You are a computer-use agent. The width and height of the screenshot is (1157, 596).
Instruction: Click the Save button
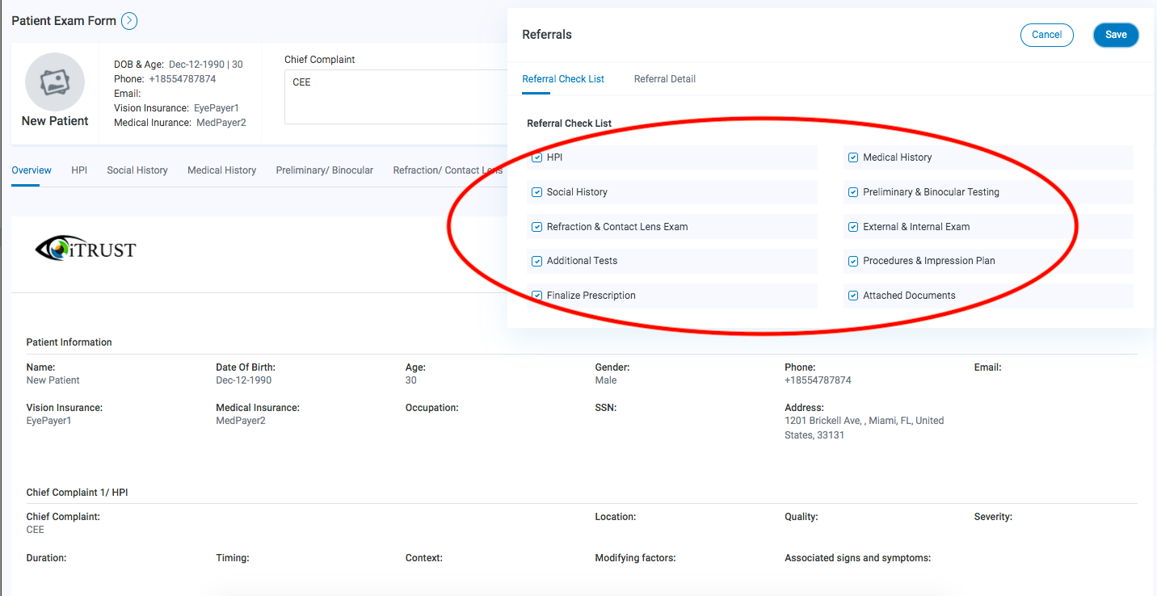[x=1116, y=34]
